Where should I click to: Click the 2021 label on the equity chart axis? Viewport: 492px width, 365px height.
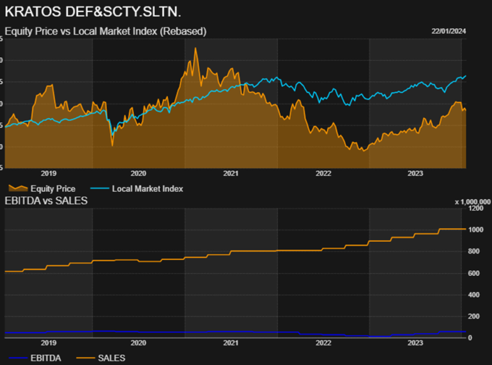[231, 174]
